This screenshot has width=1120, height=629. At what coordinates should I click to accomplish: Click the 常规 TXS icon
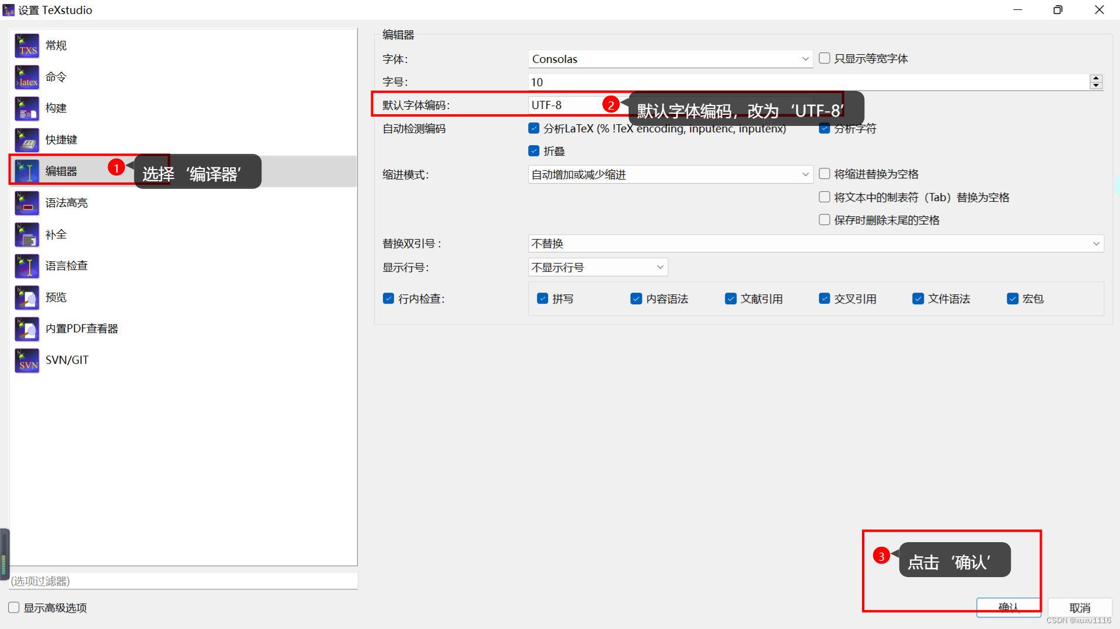pyautogui.click(x=27, y=45)
